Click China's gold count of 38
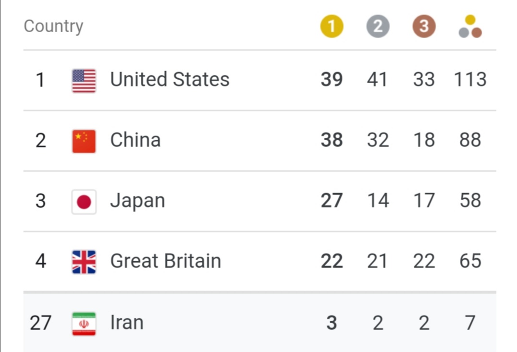 [x=332, y=140]
